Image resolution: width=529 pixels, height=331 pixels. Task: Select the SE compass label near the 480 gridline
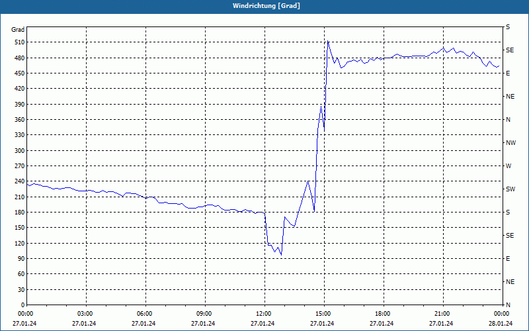[510, 50]
